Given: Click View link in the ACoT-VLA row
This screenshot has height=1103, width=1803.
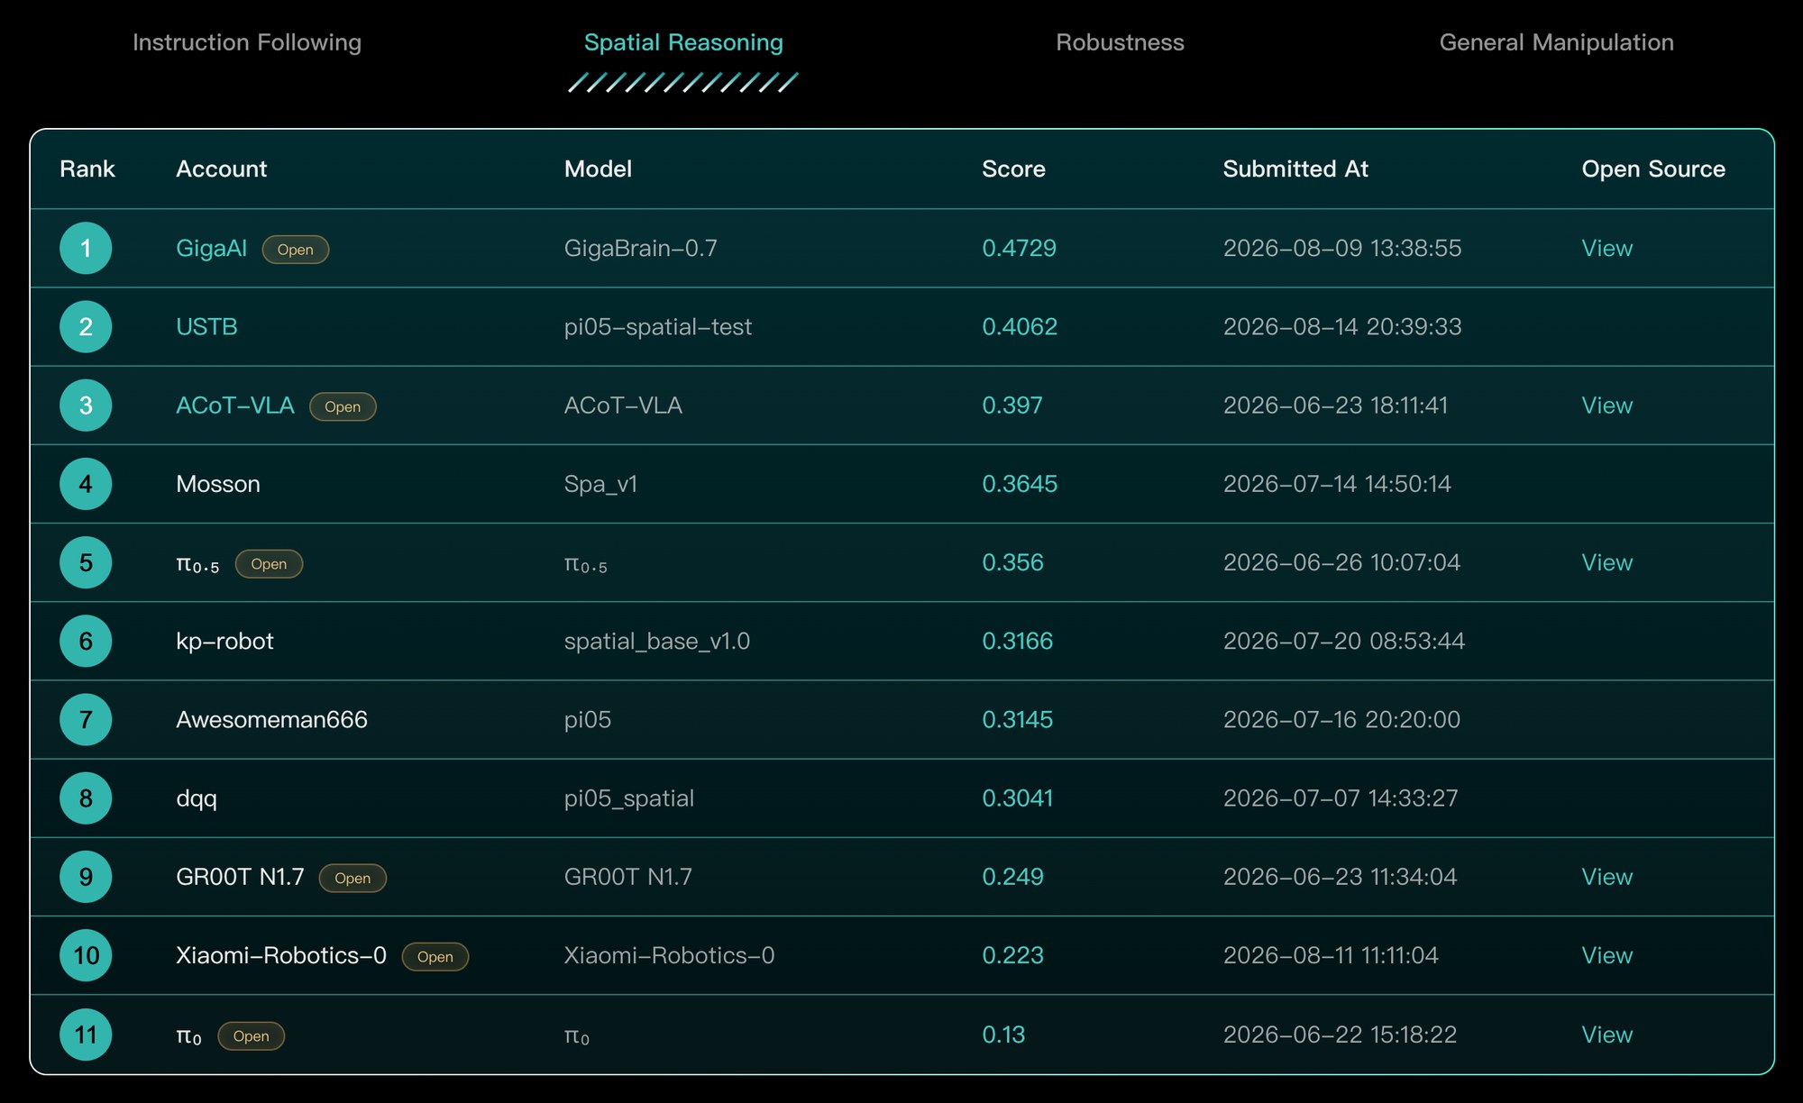Looking at the screenshot, I should [1606, 406].
